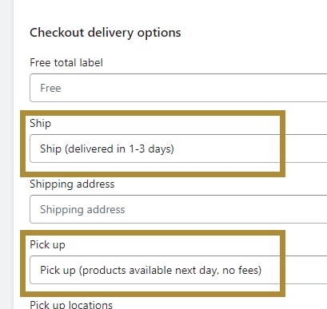
Task: Focus the Ship text field
Action: click(x=178, y=149)
